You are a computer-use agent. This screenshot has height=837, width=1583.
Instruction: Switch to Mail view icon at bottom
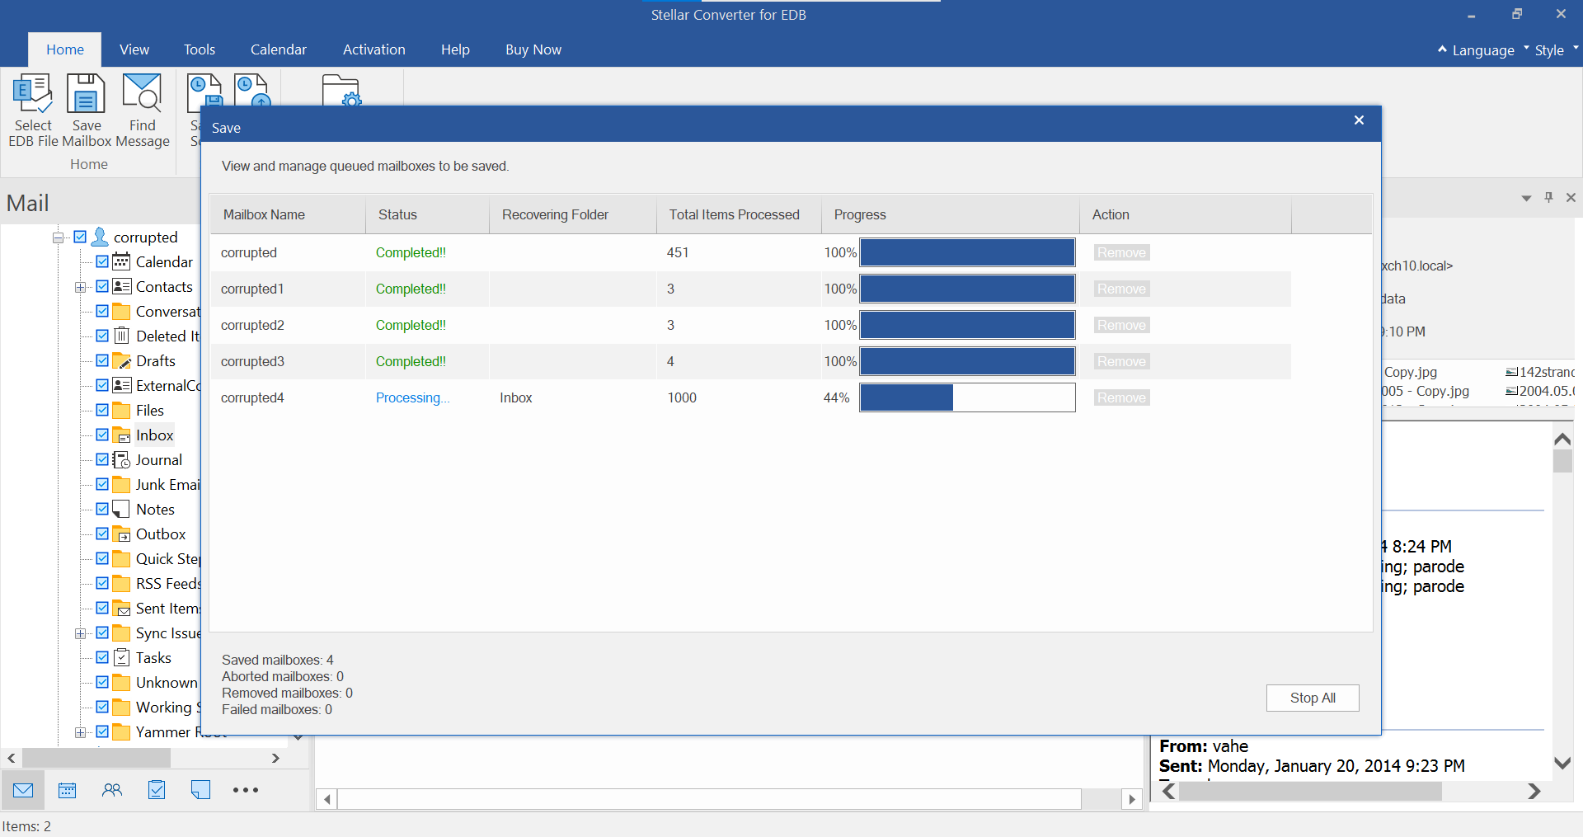[x=23, y=790]
